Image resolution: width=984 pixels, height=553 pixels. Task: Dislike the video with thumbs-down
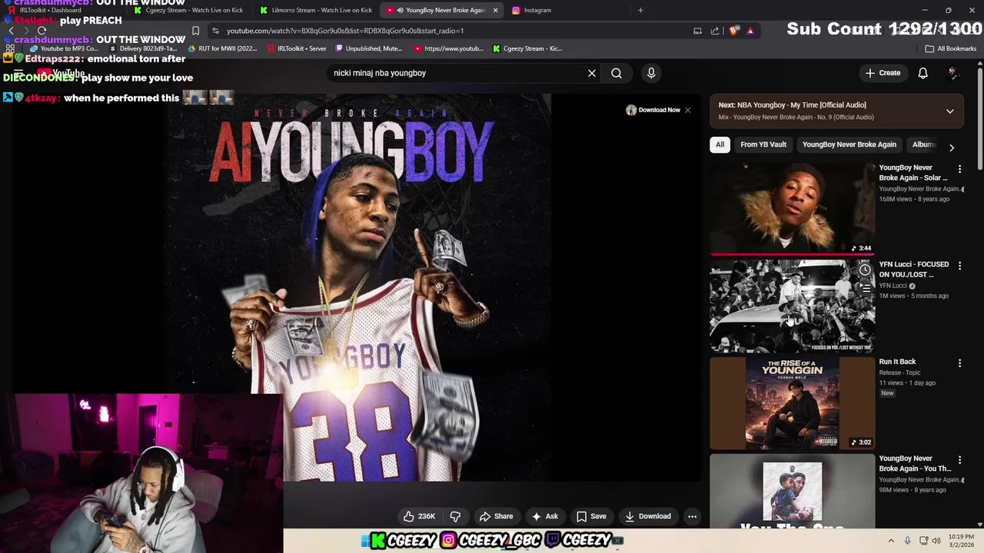point(455,516)
